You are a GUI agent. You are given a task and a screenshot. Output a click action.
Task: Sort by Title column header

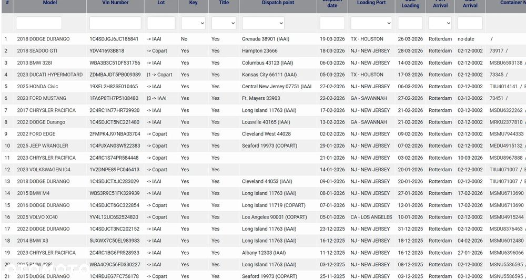(224, 3)
